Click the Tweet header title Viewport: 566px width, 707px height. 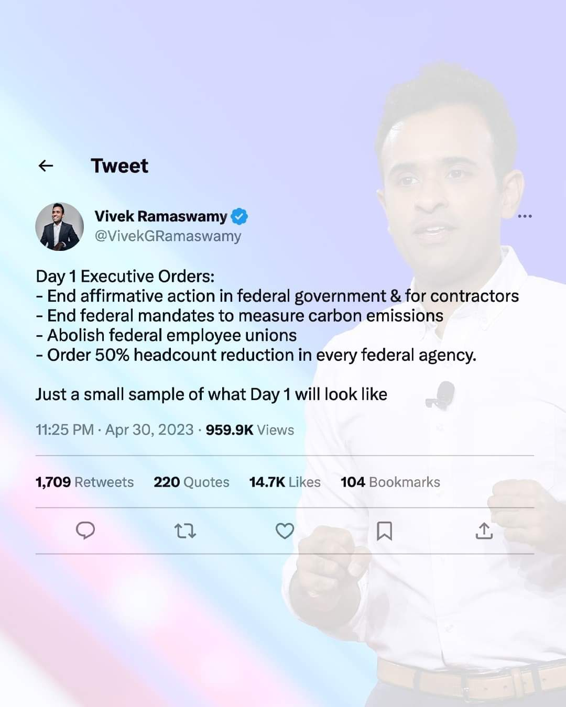(119, 166)
